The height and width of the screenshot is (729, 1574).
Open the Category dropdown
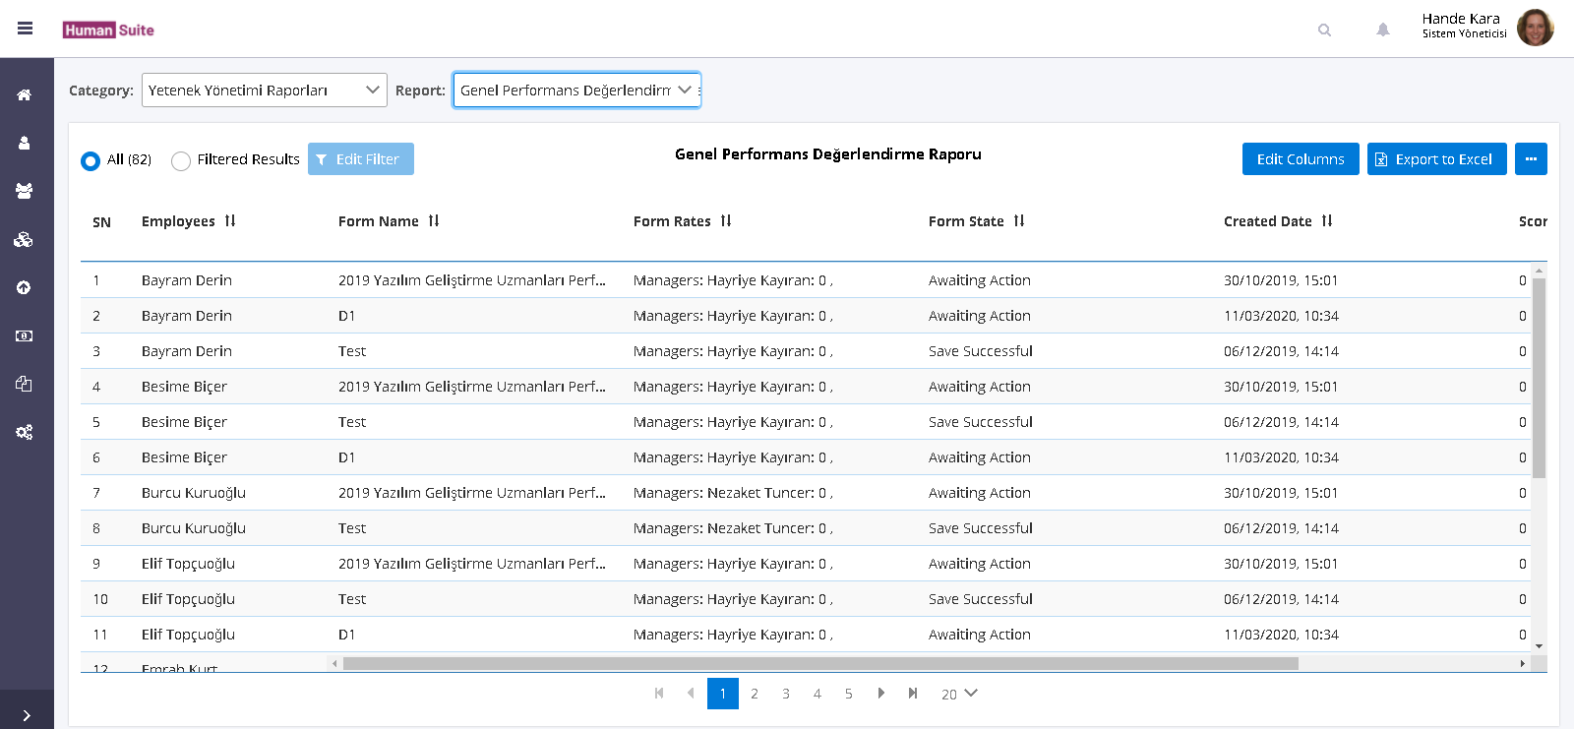pyautogui.click(x=264, y=91)
